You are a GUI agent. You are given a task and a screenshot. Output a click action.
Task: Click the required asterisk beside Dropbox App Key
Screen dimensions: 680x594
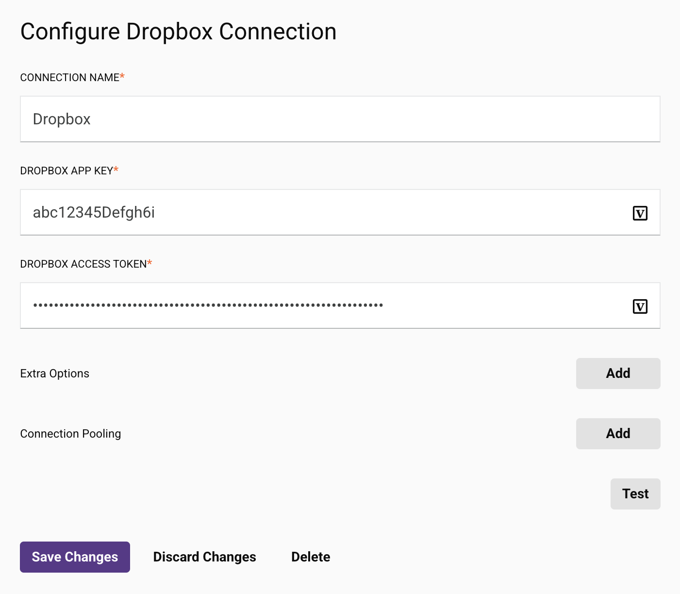(116, 170)
